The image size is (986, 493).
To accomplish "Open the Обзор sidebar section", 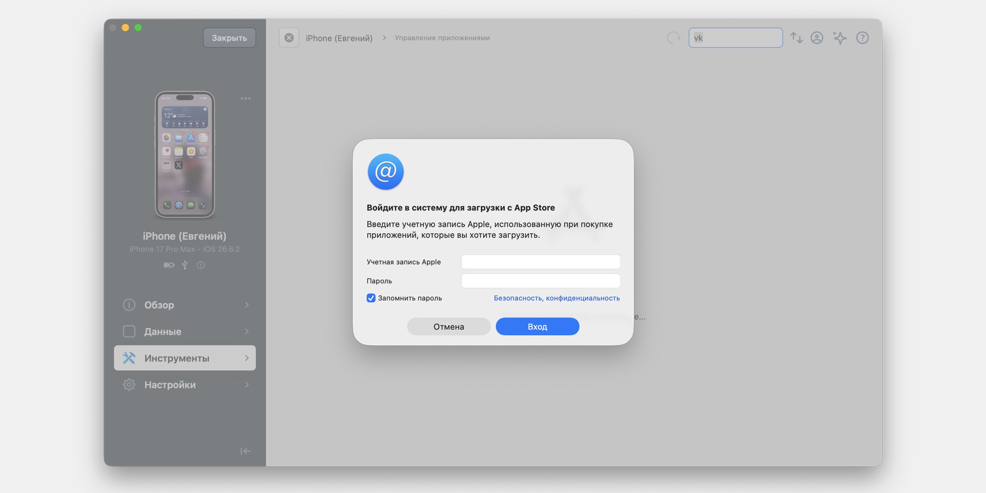I will coord(185,305).
